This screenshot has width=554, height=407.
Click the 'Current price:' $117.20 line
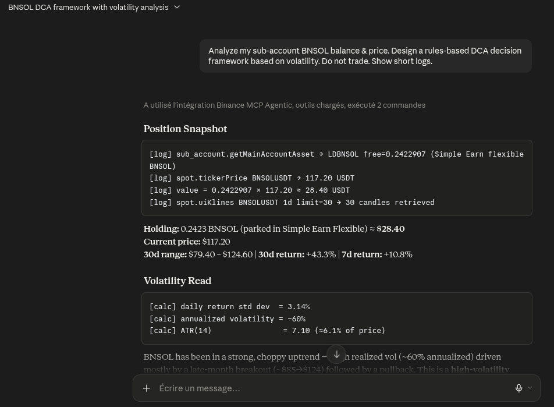187,242
